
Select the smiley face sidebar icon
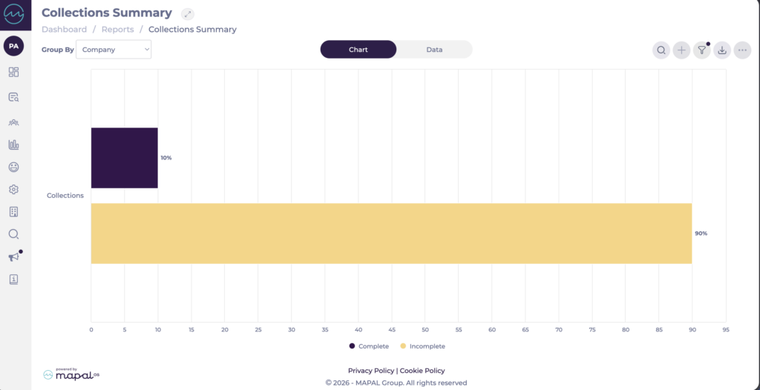[13, 167]
